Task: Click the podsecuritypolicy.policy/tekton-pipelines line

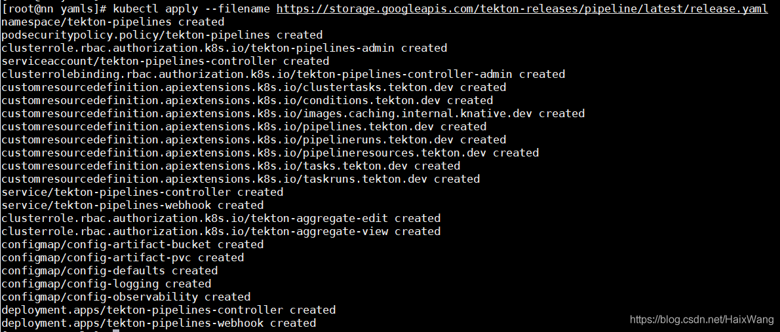Action: [x=162, y=35]
